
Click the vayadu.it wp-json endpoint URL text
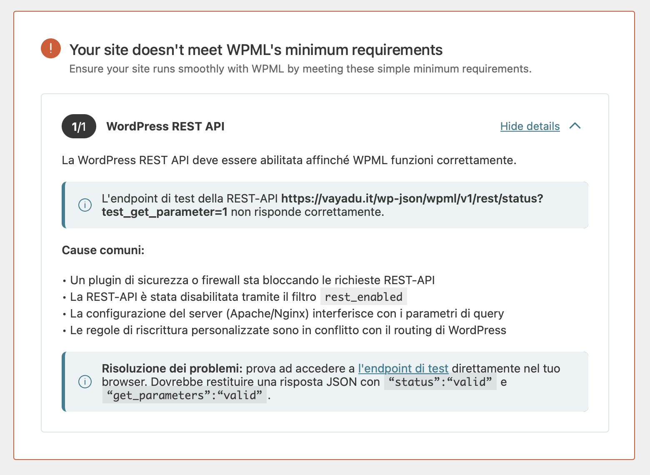412,199
